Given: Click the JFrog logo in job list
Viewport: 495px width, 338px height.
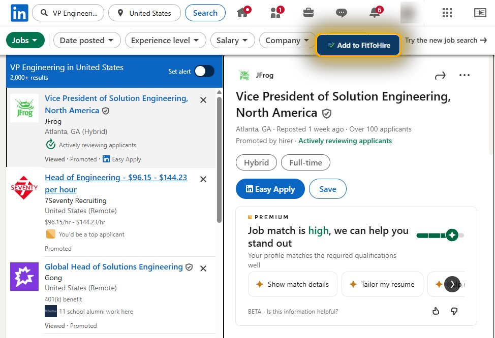Looking at the screenshot, I should [x=24, y=108].
